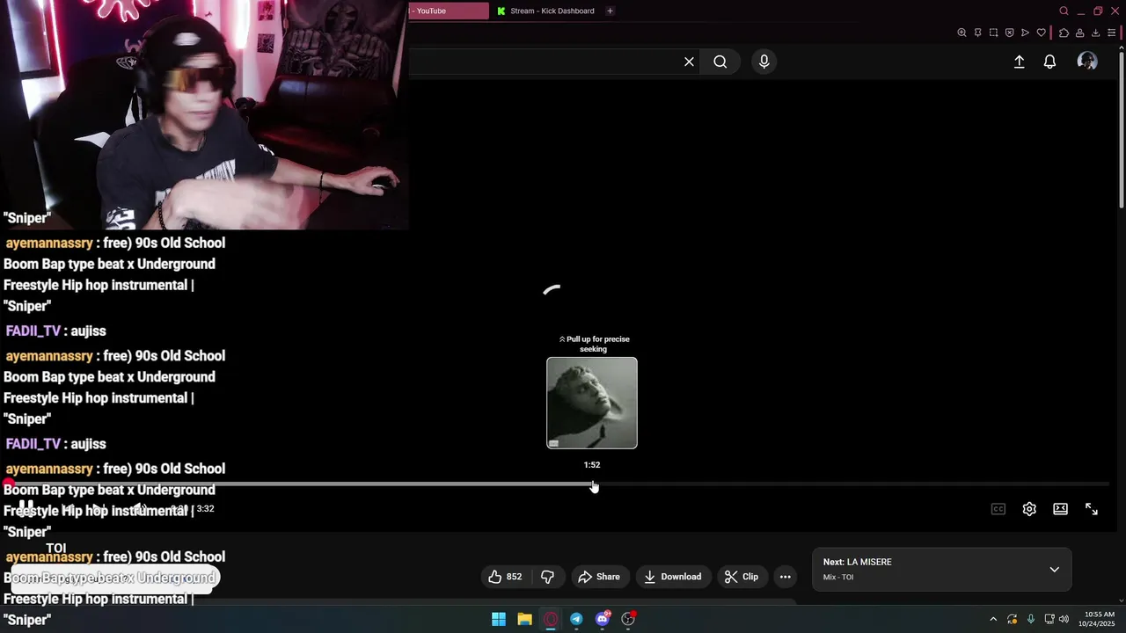Screen dimensions: 1126x633
Task: Open the more actions three-dot menu
Action: pyautogui.click(x=786, y=577)
